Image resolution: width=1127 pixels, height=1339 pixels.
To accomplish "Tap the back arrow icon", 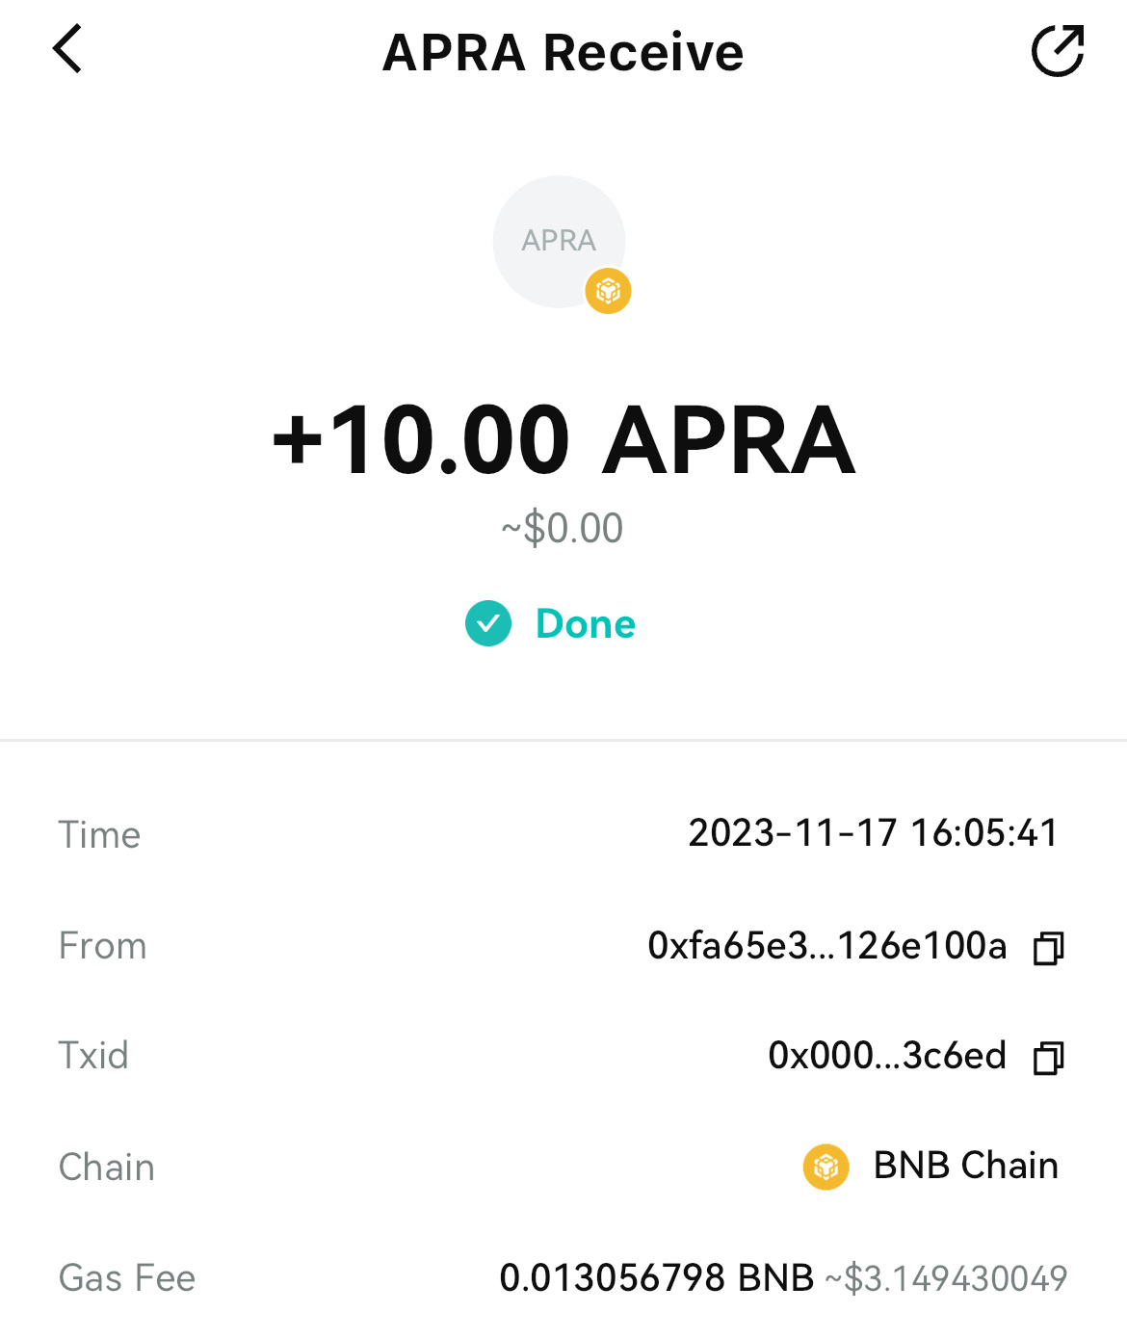I will tap(67, 50).
